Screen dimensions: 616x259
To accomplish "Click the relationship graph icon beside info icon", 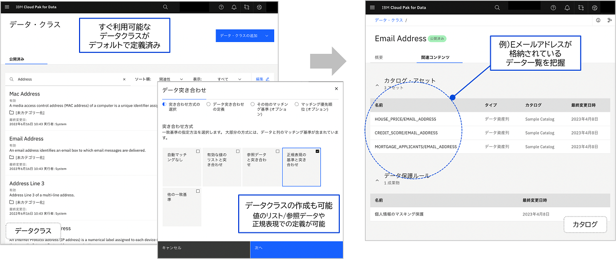I will (609, 21).
